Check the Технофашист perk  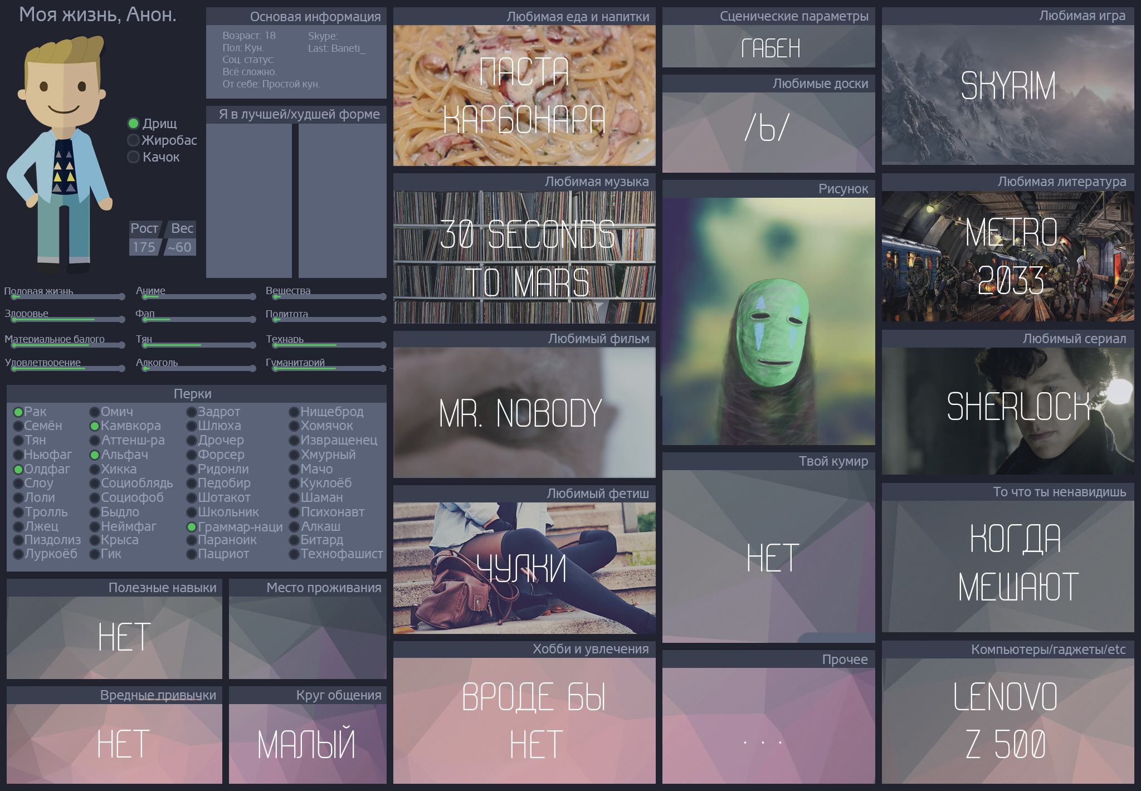click(x=294, y=554)
